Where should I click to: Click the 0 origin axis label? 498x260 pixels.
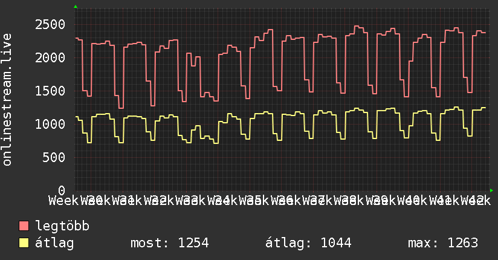pos(62,190)
